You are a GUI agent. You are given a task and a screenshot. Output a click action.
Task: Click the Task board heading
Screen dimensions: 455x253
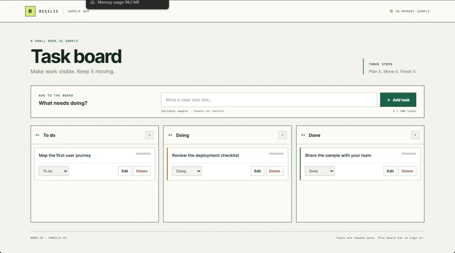[76, 56]
